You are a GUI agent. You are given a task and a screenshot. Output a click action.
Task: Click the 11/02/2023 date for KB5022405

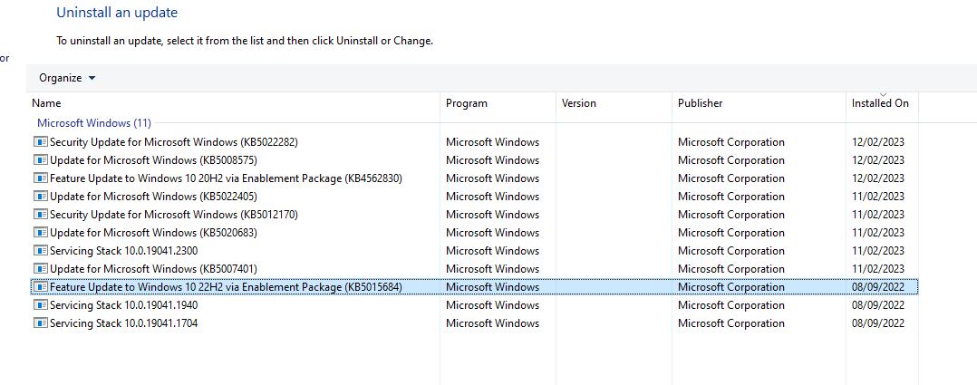878,197
